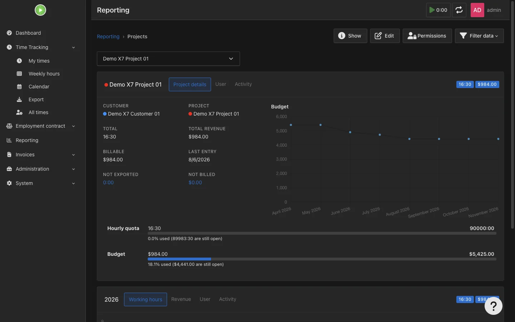Open project Permissions
The height and width of the screenshot is (322, 515).
point(427,36)
